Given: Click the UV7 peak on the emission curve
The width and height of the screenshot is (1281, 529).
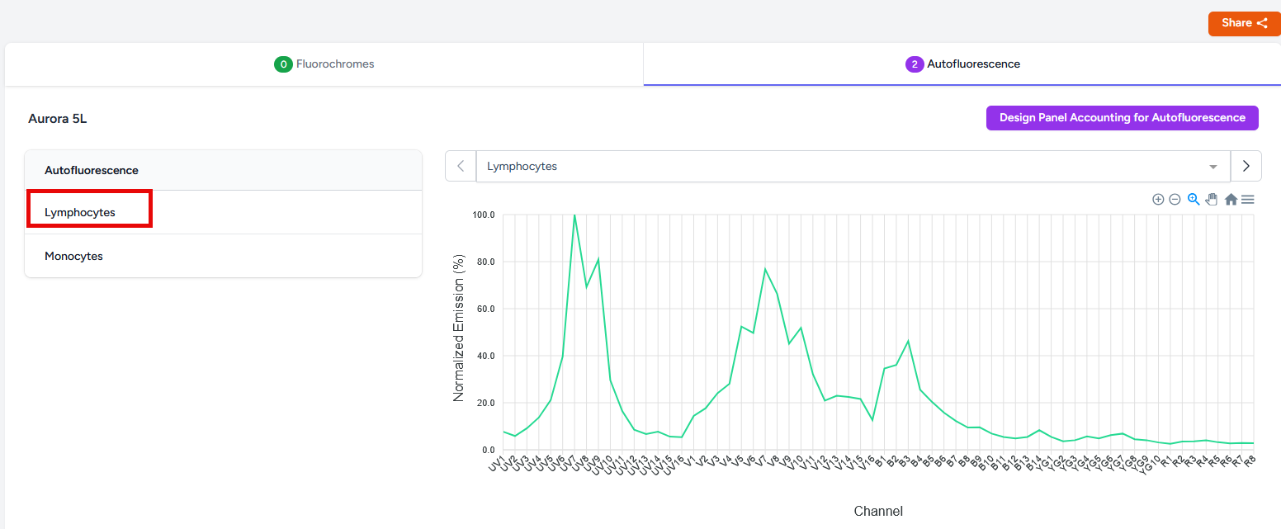Looking at the screenshot, I should pyautogui.click(x=574, y=215).
